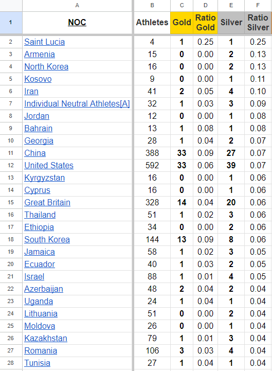Viewport: 272px width, 371px height.
Task: Open the Saint Lucia link
Action: point(44,42)
